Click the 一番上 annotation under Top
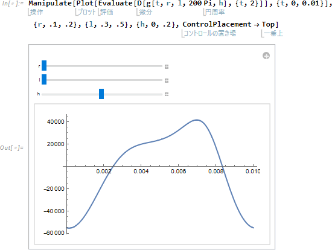 [273, 33]
